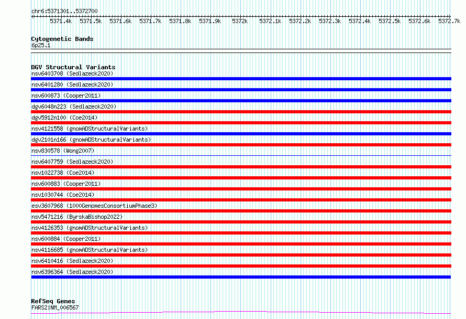Open nsv4121558 (gnomADStructuralVariants) label
The height and width of the screenshot is (319, 466).
[x=90, y=129]
